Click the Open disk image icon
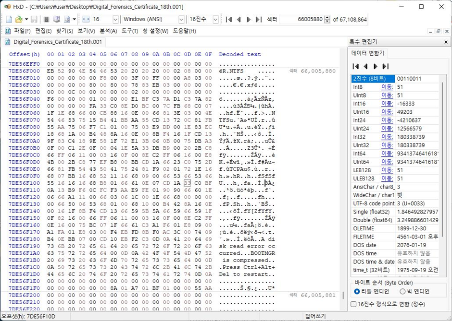Viewport: 452px width, 321px height. (67, 19)
